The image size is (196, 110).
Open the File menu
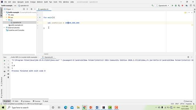pos(6,2)
